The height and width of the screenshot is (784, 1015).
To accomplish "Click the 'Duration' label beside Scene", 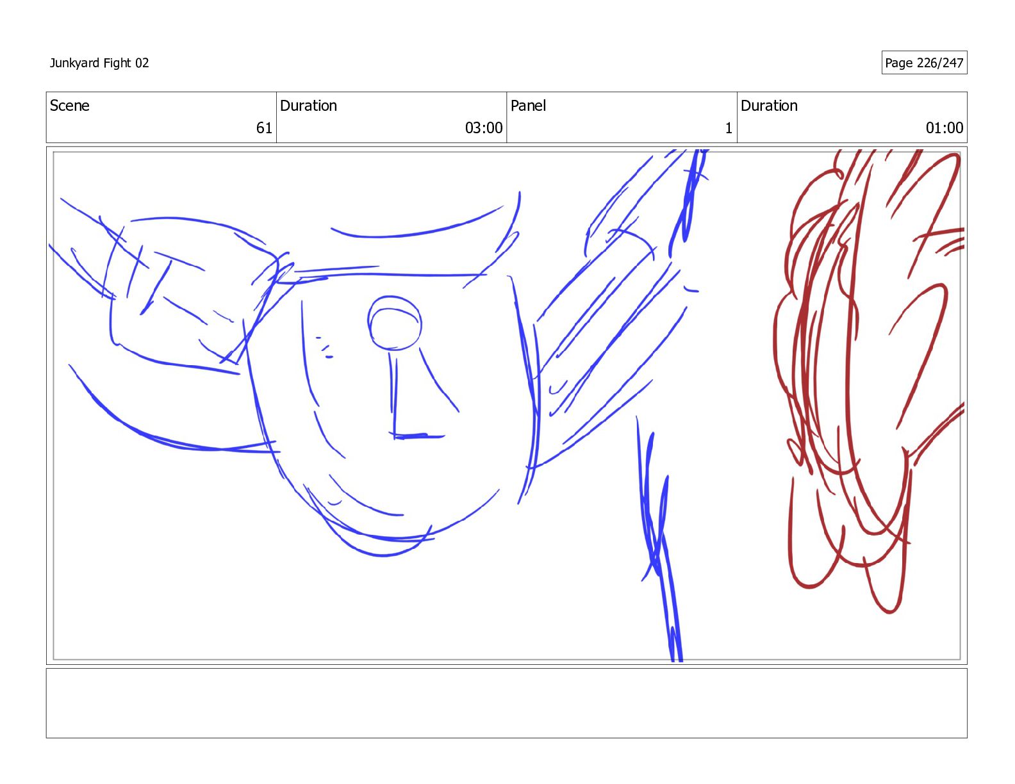I will (308, 106).
